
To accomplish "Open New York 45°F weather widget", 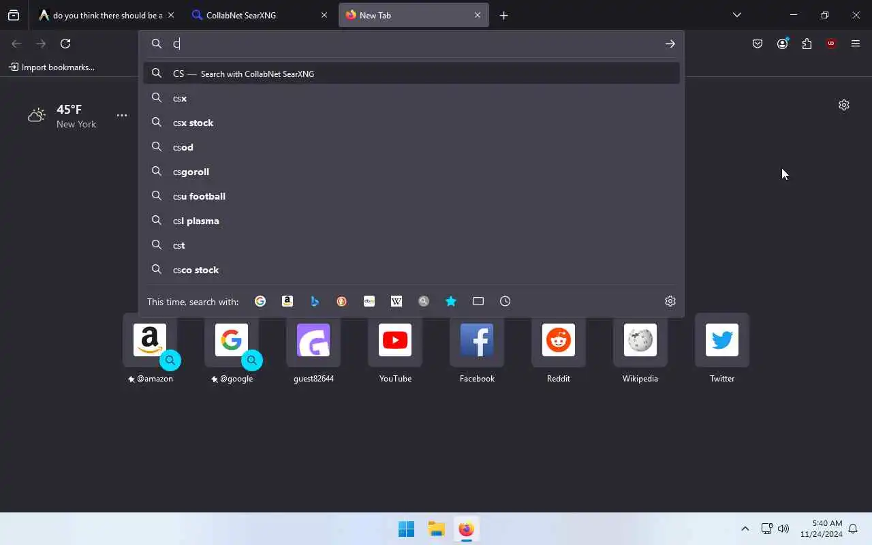I will [x=63, y=116].
